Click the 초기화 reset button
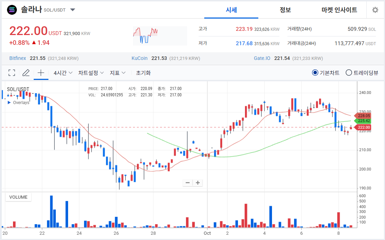This screenshot has width=385, height=240. [x=143, y=73]
